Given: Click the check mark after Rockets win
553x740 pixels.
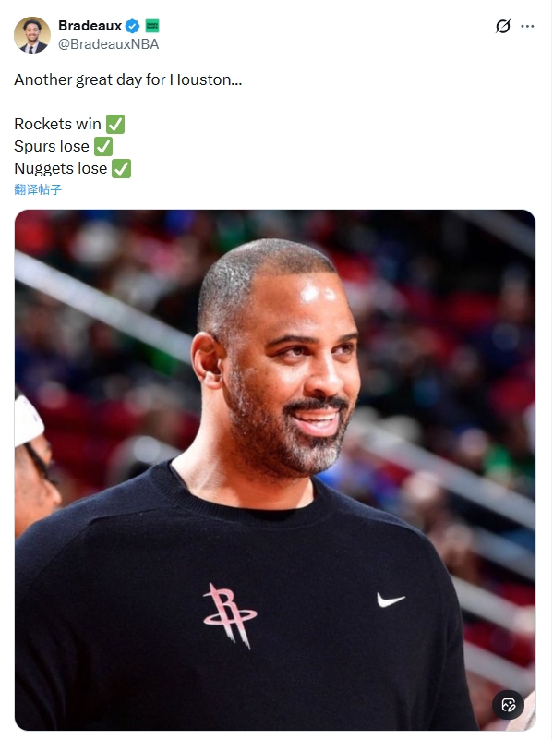Looking at the screenshot, I should 115,124.
